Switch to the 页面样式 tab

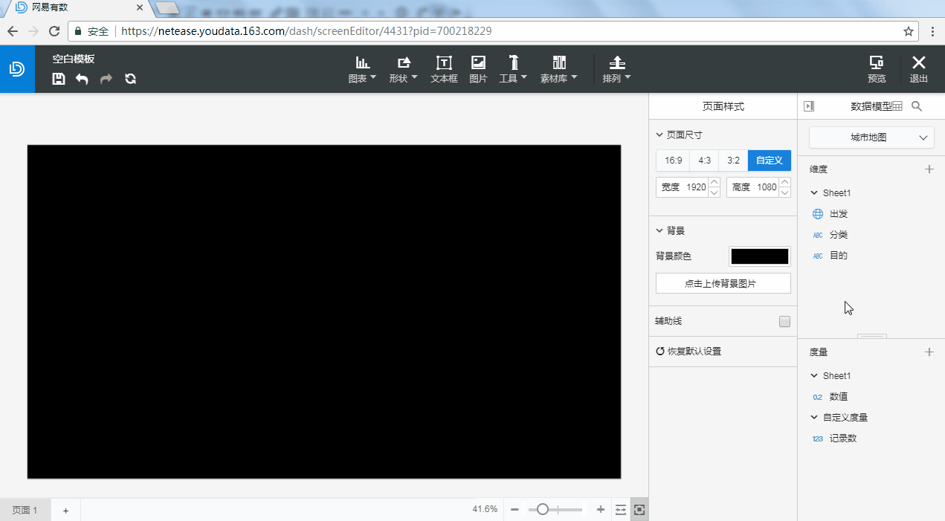coord(723,106)
